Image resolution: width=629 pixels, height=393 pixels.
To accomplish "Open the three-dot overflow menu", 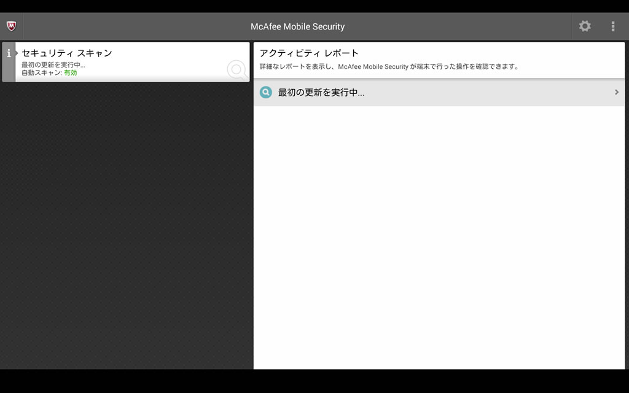I will coord(612,26).
